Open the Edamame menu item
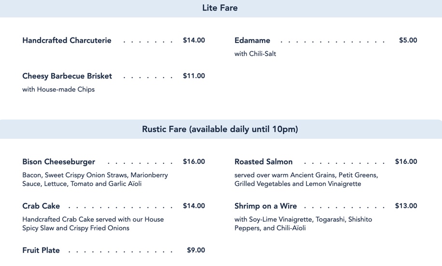Screen dimensions: 442x266 252,40
